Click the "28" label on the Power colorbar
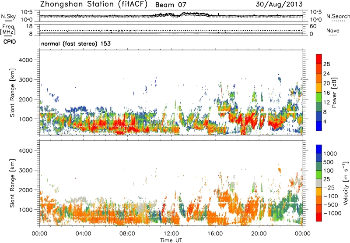 tap(326, 64)
